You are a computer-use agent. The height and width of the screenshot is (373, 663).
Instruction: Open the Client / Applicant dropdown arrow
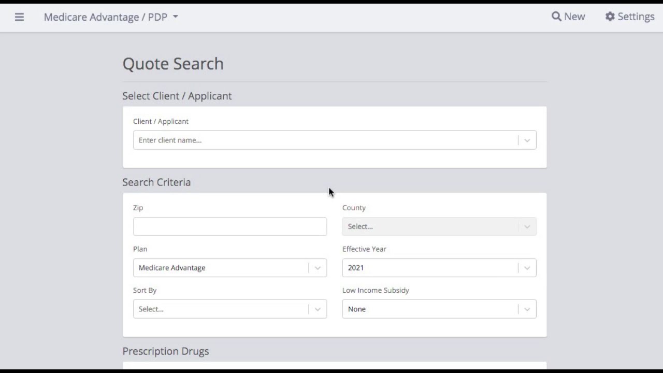527,140
